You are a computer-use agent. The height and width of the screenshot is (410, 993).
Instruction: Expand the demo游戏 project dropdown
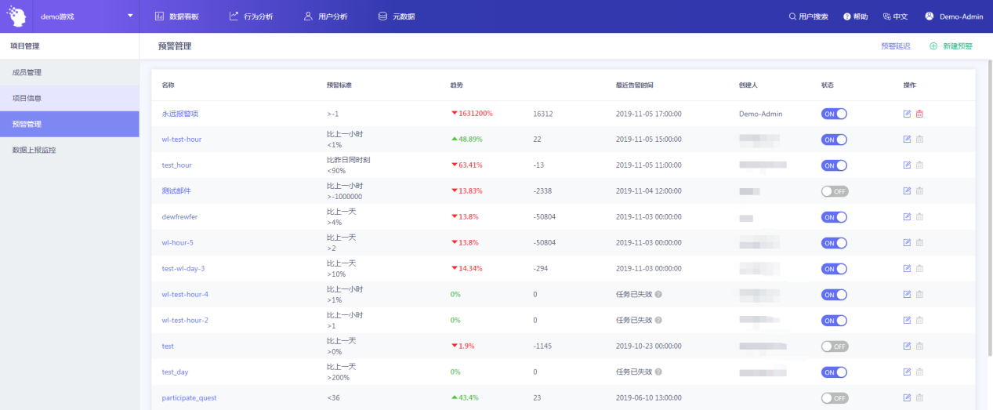click(x=130, y=16)
